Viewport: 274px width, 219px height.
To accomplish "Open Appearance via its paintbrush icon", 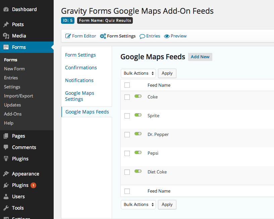I will tap(6, 174).
